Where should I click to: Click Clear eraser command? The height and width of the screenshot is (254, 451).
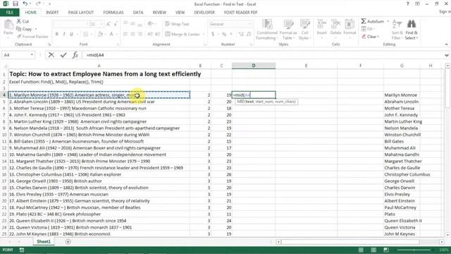pos(371,37)
